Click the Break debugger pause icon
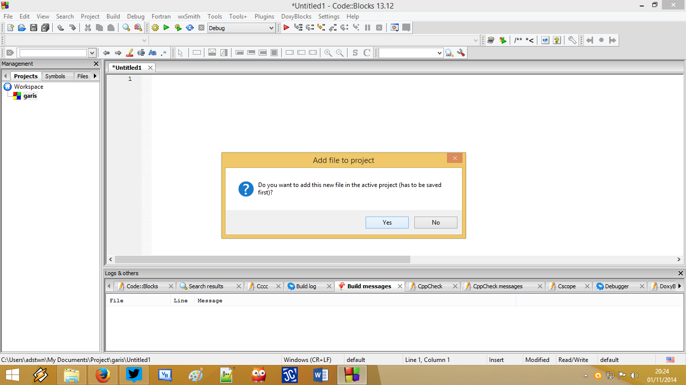Viewport: 686px width, 385px height. click(x=368, y=28)
